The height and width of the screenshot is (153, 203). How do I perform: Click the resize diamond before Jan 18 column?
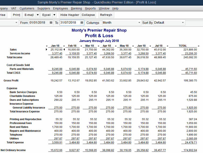[x=47, y=46]
